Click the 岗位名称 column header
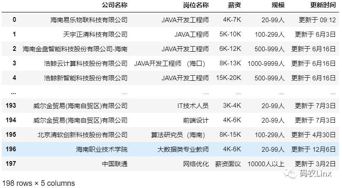The height and width of the screenshot is (188, 342). coord(196,5)
